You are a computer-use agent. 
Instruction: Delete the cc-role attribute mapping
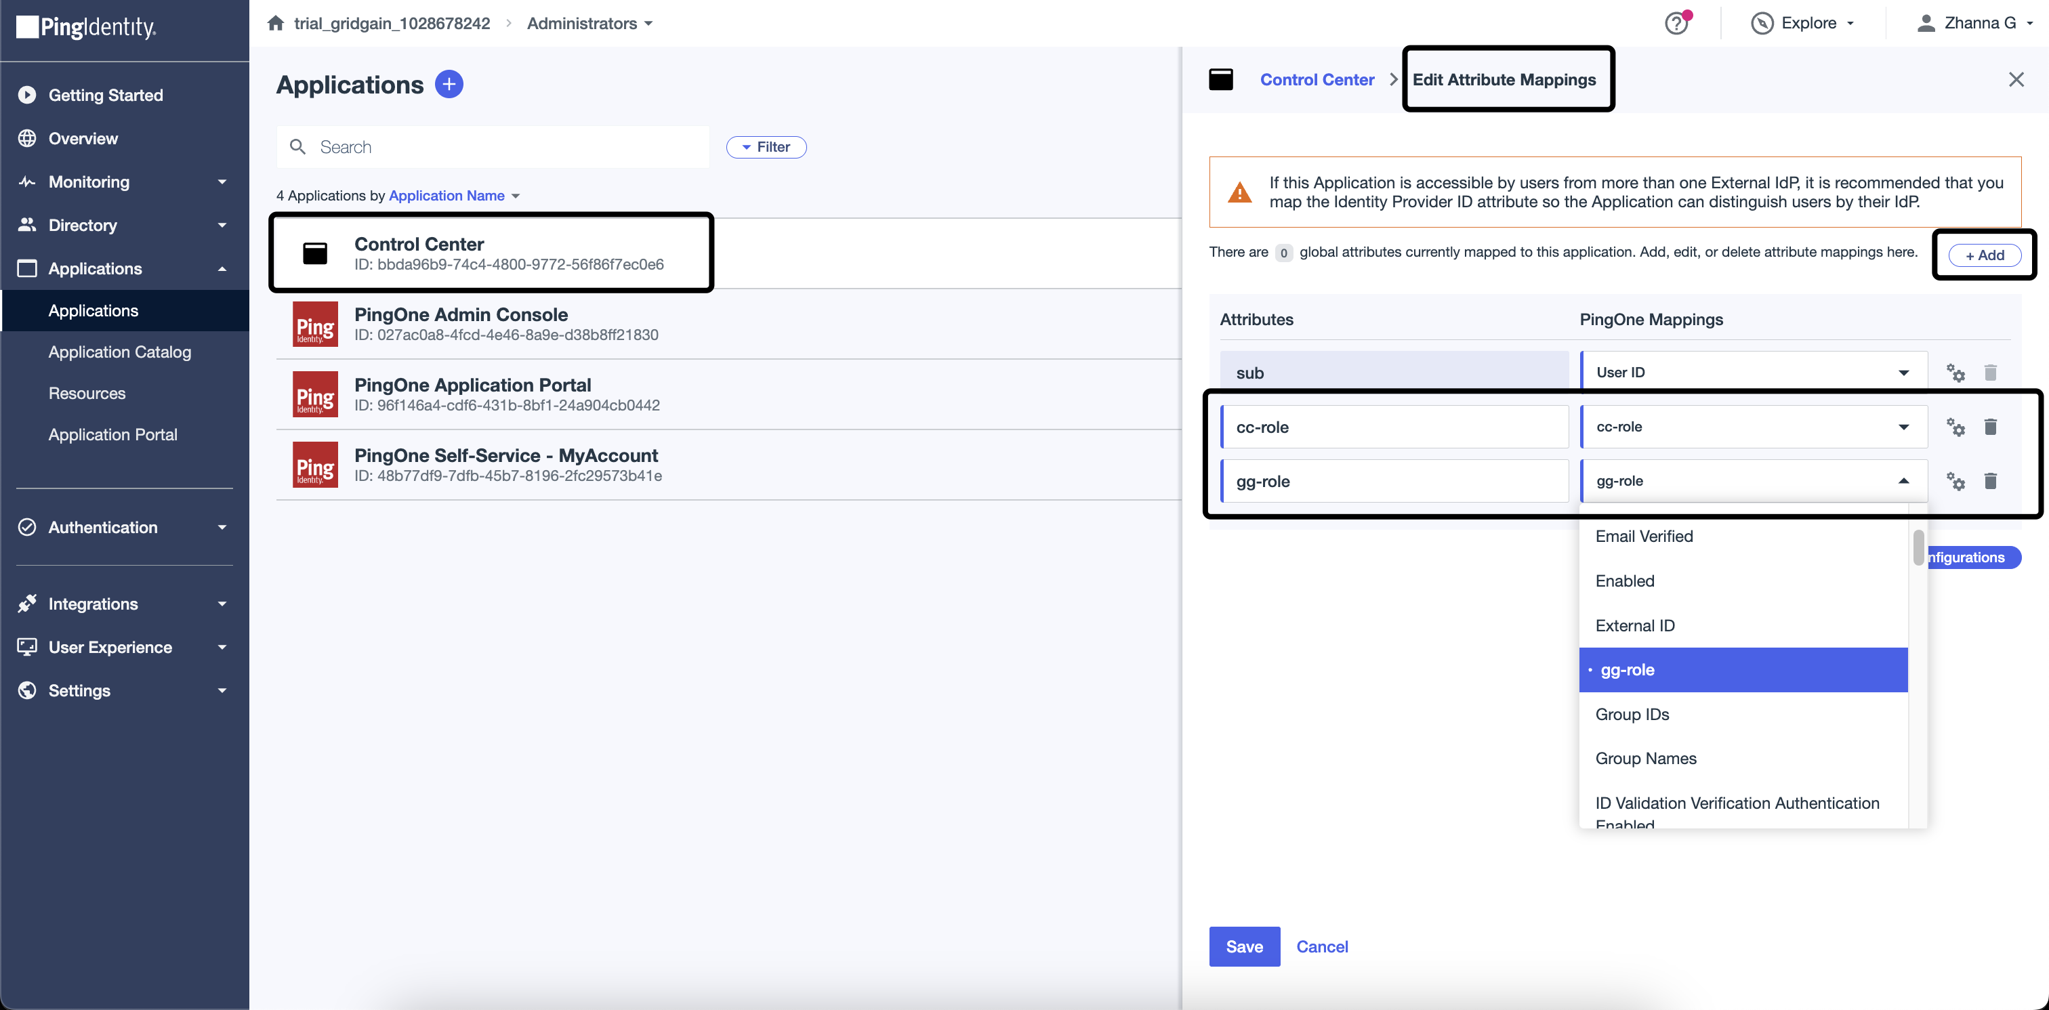[1991, 427]
